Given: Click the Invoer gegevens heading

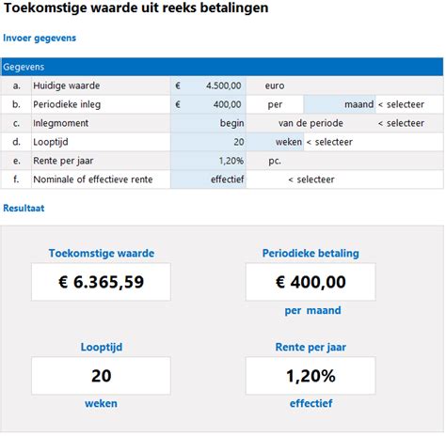Looking at the screenshot, I should pyautogui.click(x=40, y=39).
